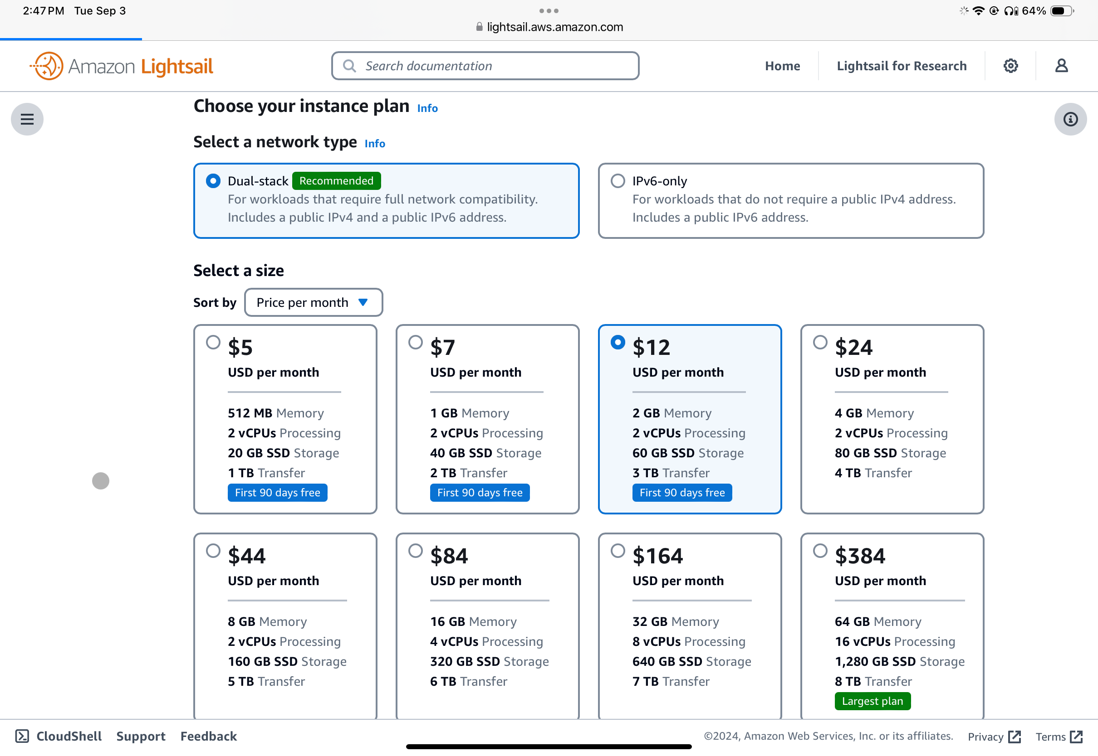This screenshot has width=1098, height=756.
Task: Click the Largest plan badge
Action: [873, 701]
